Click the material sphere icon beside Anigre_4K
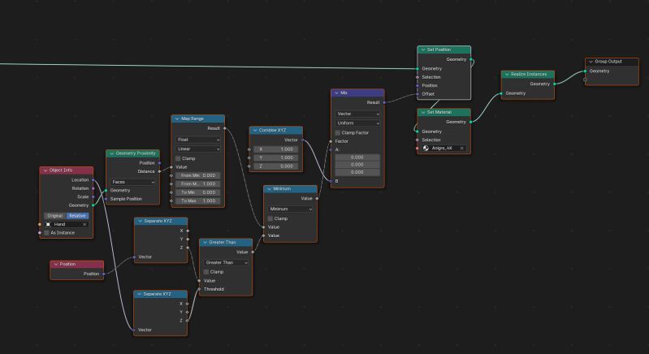 click(x=426, y=148)
